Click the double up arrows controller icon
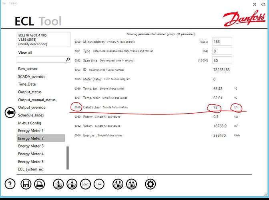The height and width of the screenshot is (200, 269). (118, 184)
